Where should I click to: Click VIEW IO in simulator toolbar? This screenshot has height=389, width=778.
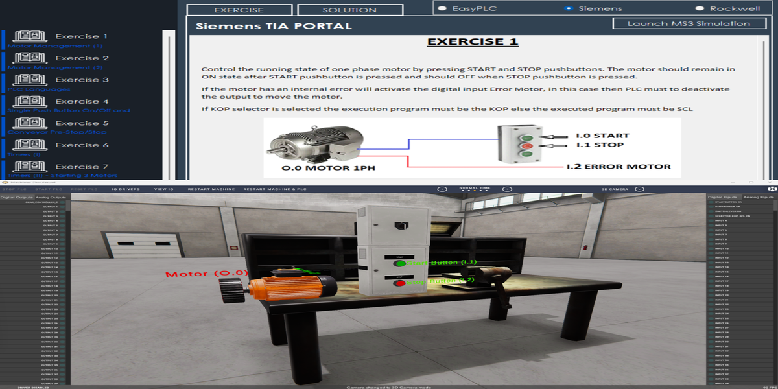[164, 189]
